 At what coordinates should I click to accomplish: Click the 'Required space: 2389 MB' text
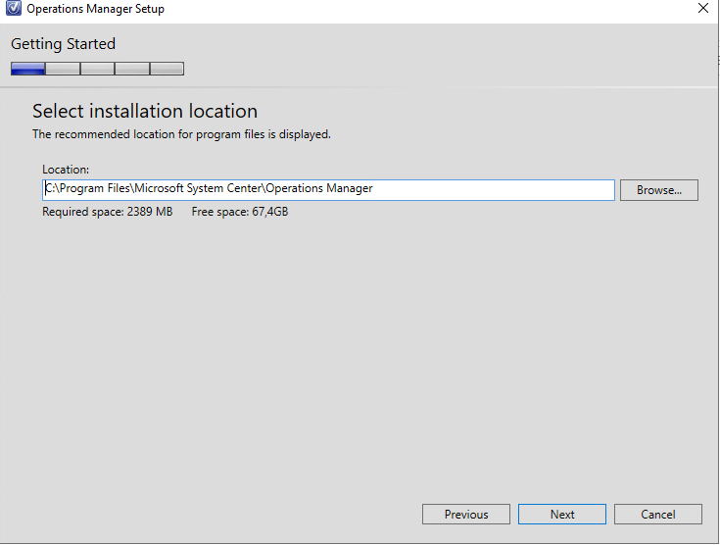(108, 212)
